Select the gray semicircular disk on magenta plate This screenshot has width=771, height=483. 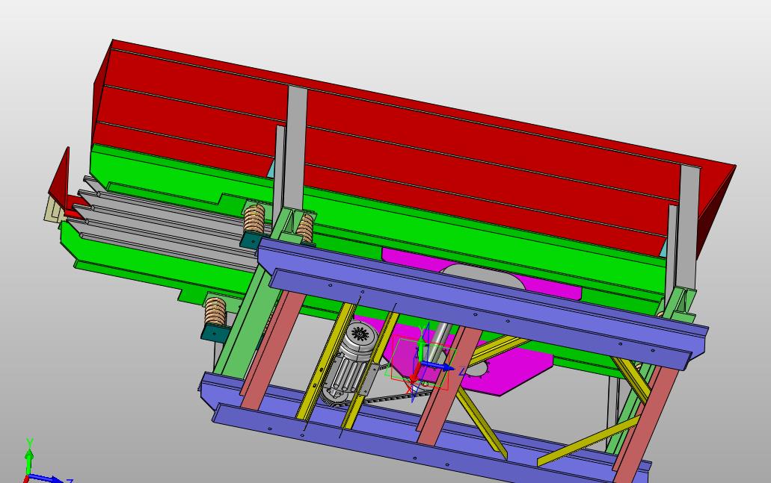483,276
